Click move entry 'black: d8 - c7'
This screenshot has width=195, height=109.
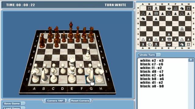[152, 71]
